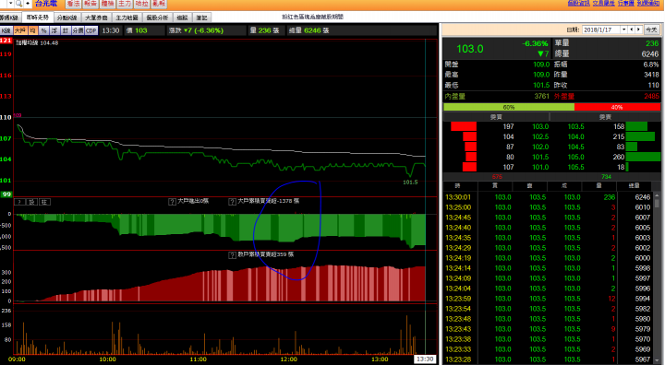Image resolution: width=665 pixels, height=365 pixels.
Task: Open the help icon beside 散戶累積買賣超
Action: 233,255
